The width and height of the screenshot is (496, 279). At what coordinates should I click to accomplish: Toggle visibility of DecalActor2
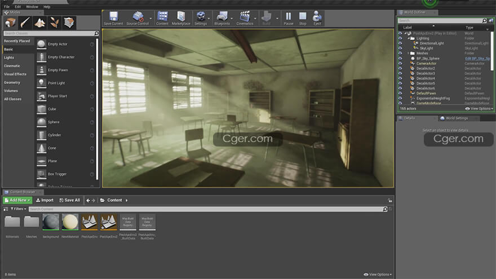pos(400,68)
